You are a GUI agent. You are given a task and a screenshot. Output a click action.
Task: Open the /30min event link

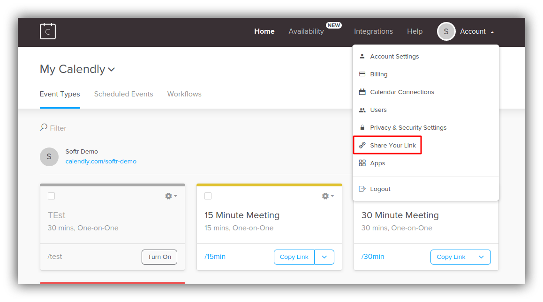coord(373,257)
